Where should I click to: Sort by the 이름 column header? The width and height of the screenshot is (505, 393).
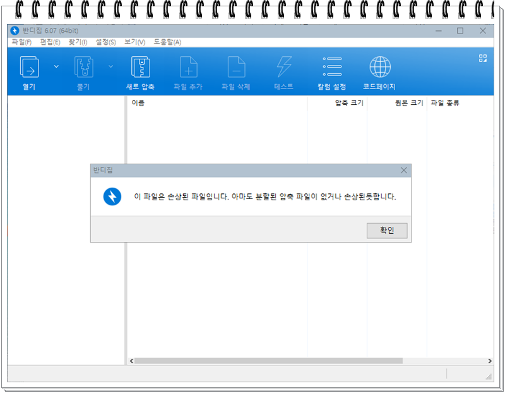(x=217, y=103)
